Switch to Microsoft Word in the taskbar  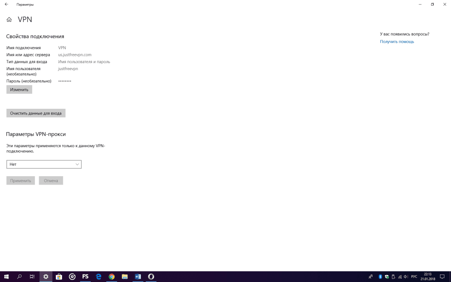click(x=138, y=277)
